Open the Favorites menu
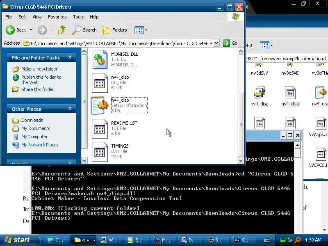 [x=57, y=17]
